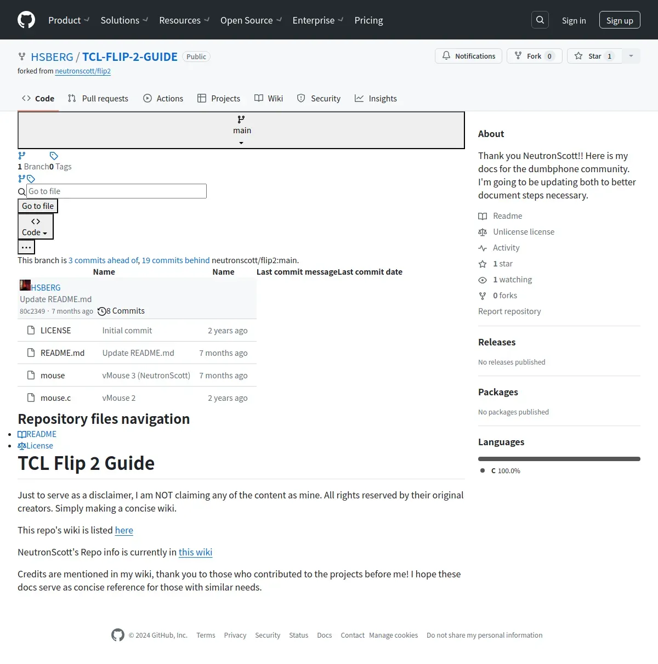Open the Actions tab

point(163,99)
